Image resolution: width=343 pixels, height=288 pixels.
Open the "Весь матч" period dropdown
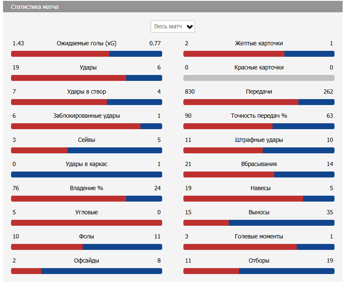(169, 27)
